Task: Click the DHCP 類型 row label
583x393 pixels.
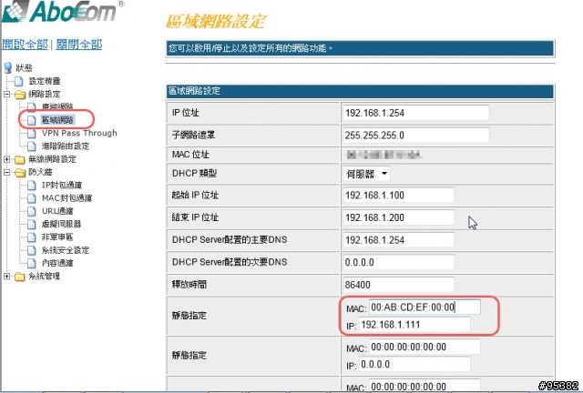Action: click(x=194, y=174)
